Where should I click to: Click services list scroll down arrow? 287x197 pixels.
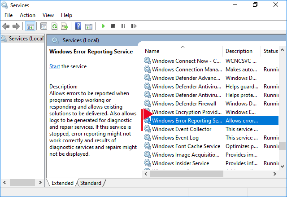pyautogui.click(x=282, y=166)
